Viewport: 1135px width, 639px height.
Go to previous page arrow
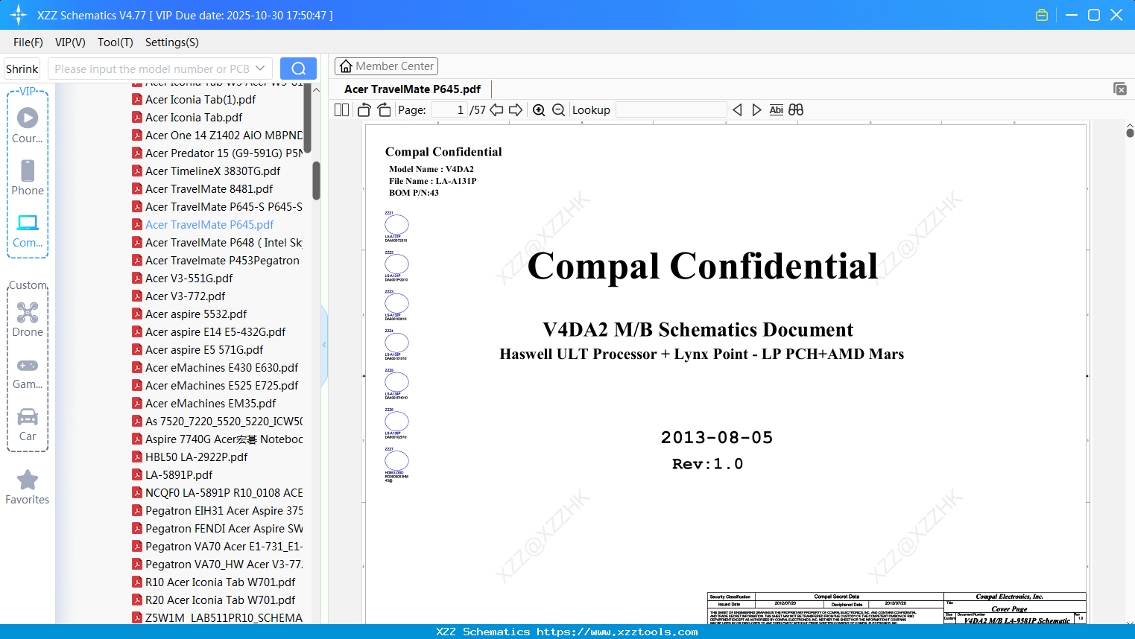pyautogui.click(x=496, y=110)
